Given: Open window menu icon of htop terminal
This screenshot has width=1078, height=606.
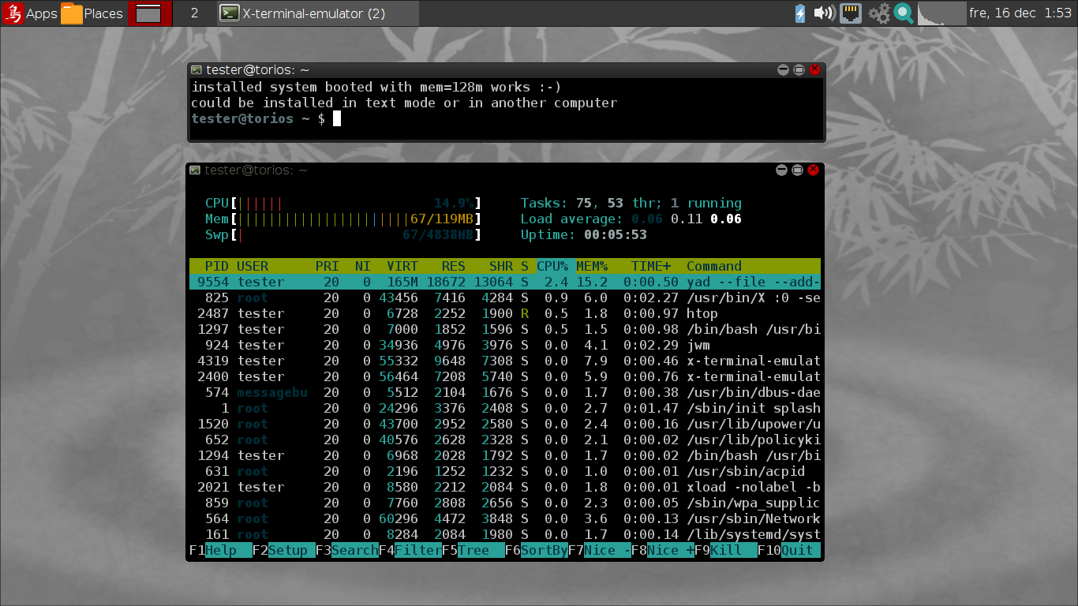Looking at the screenshot, I should (196, 170).
